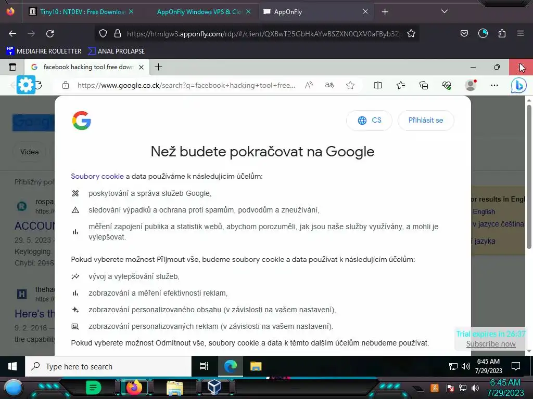533x399 pixels.
Task: Click the Type here to search box
Action: coord(108,366)
